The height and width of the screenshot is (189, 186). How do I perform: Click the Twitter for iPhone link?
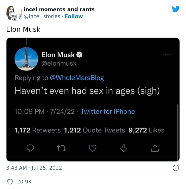point(107,111)
